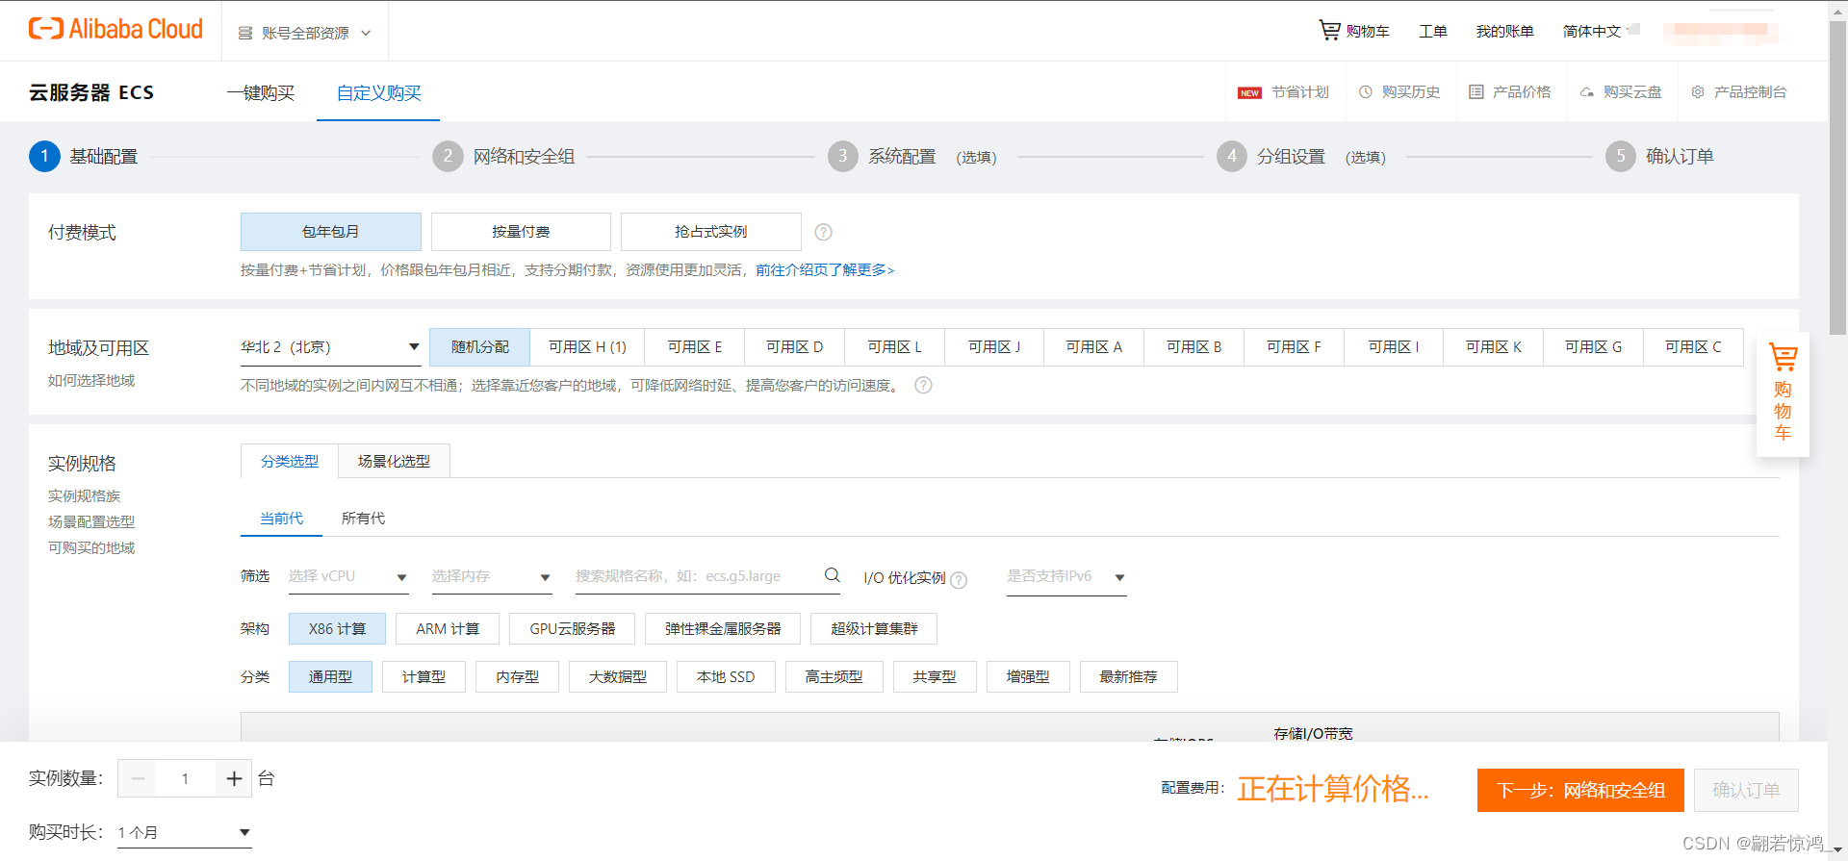The height and width of the screenshot is (861, 1848).
Task: Select 计算型 category
Action: point(423,677)
